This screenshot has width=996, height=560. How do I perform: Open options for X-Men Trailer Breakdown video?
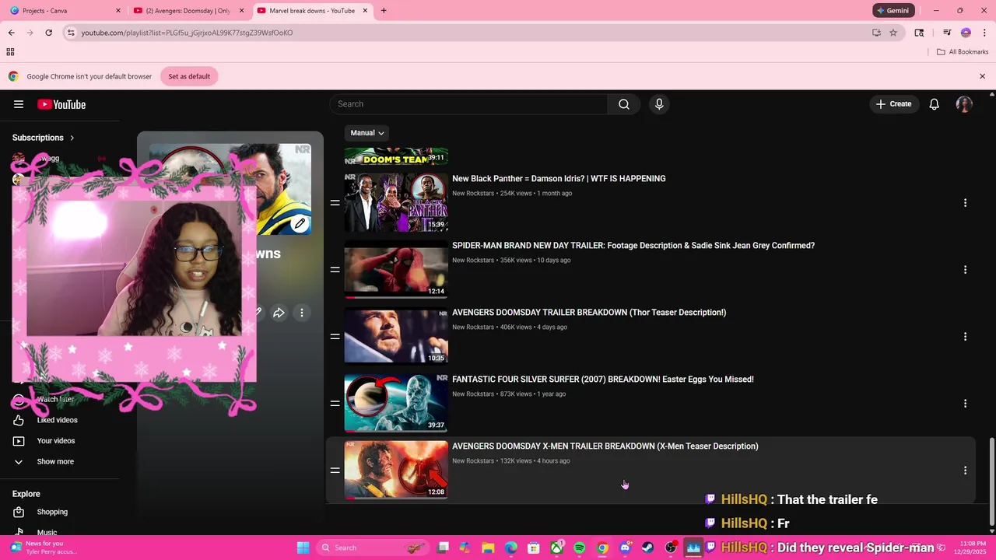click(965, 471)
